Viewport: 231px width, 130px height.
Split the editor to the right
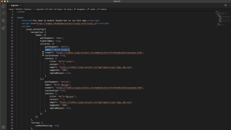click(x=225, y=5)
